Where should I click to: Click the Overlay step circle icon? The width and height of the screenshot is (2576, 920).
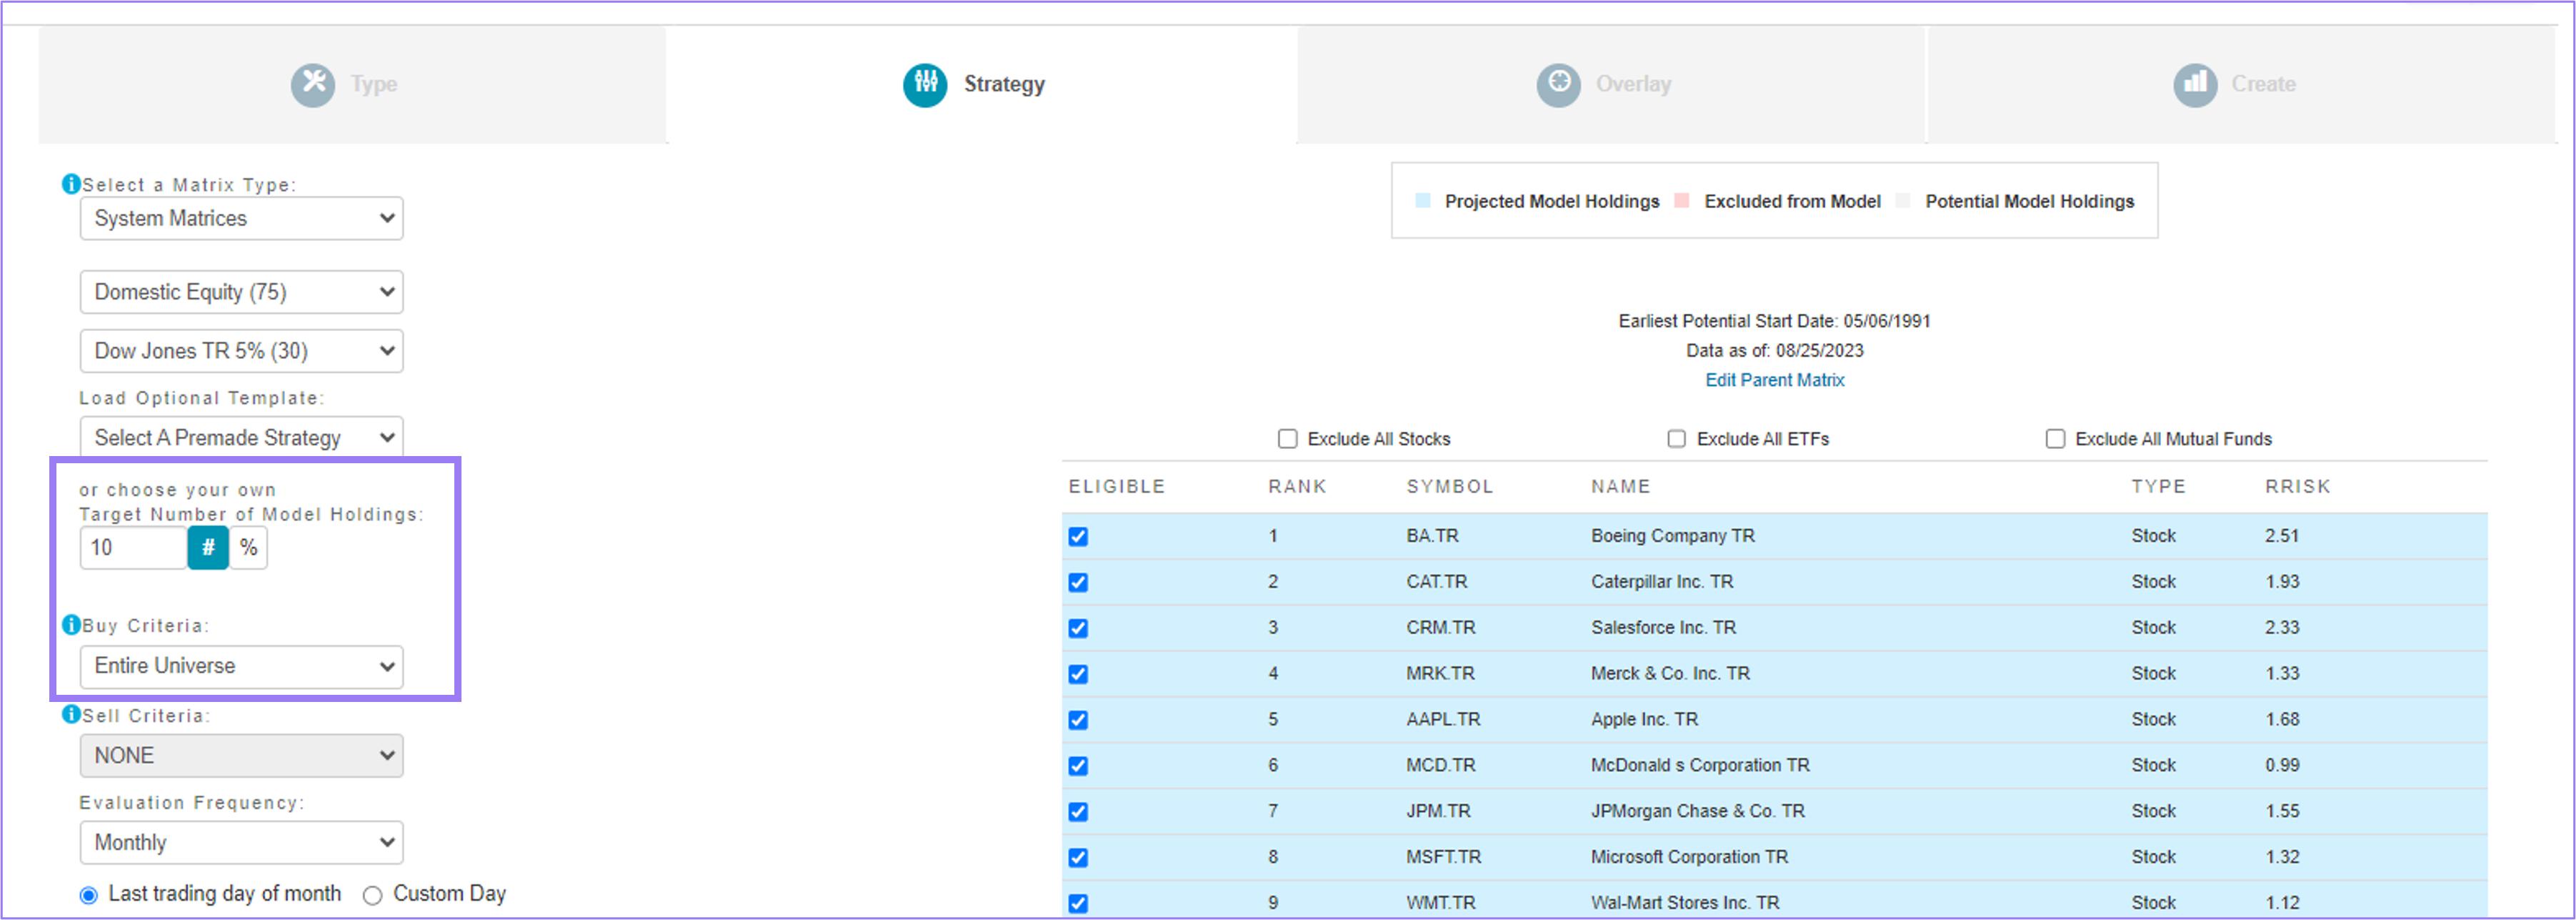tap(1559, 84)
